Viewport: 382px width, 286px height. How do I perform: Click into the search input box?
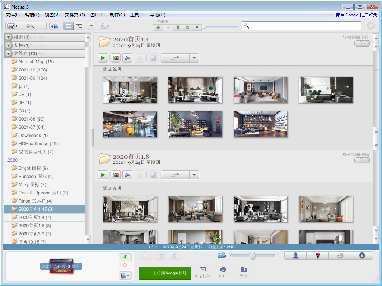301,26
